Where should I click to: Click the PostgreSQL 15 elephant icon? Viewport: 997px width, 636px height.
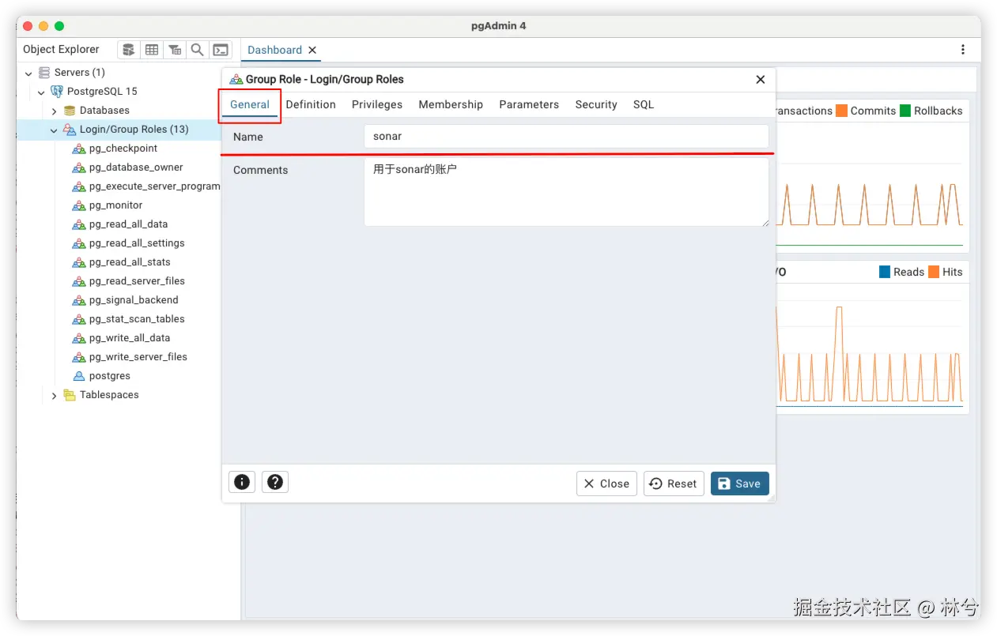57,92
